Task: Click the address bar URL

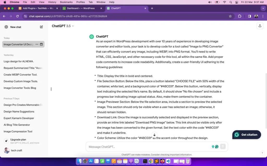Action: (x=68, y=16)
